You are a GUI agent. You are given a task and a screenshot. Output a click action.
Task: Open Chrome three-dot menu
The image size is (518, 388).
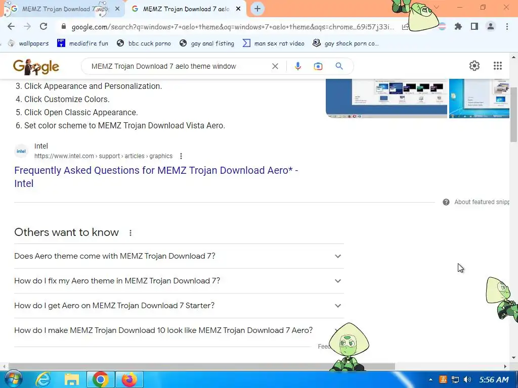507,26
